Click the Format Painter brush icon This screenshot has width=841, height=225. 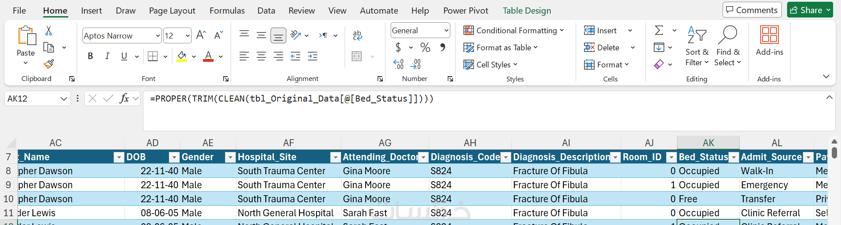[x=49, y=64]
